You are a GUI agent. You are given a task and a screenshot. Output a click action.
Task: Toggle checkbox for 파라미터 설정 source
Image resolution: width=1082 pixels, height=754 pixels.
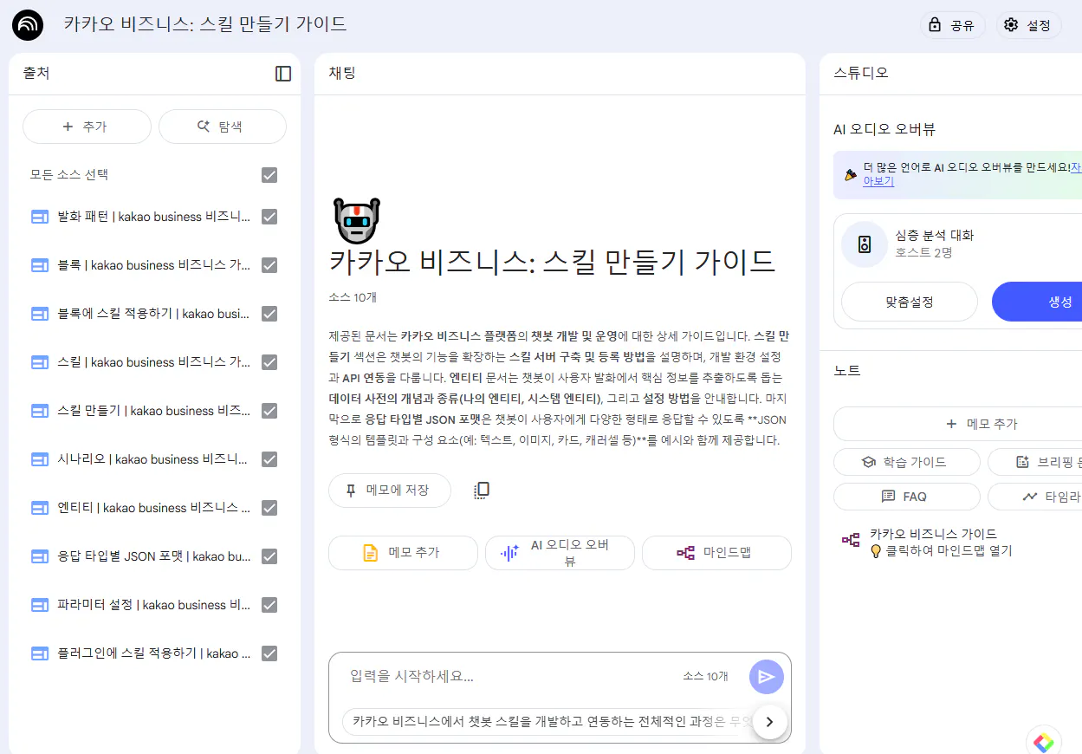click(269, 605)
